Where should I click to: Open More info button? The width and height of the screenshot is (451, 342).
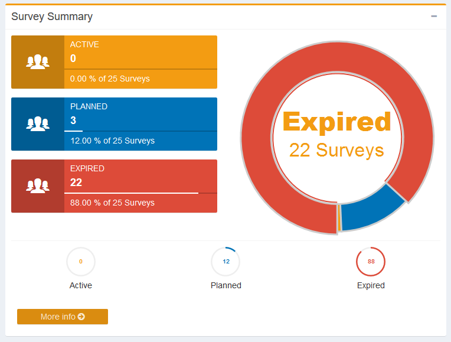click(x=62, y=317)
